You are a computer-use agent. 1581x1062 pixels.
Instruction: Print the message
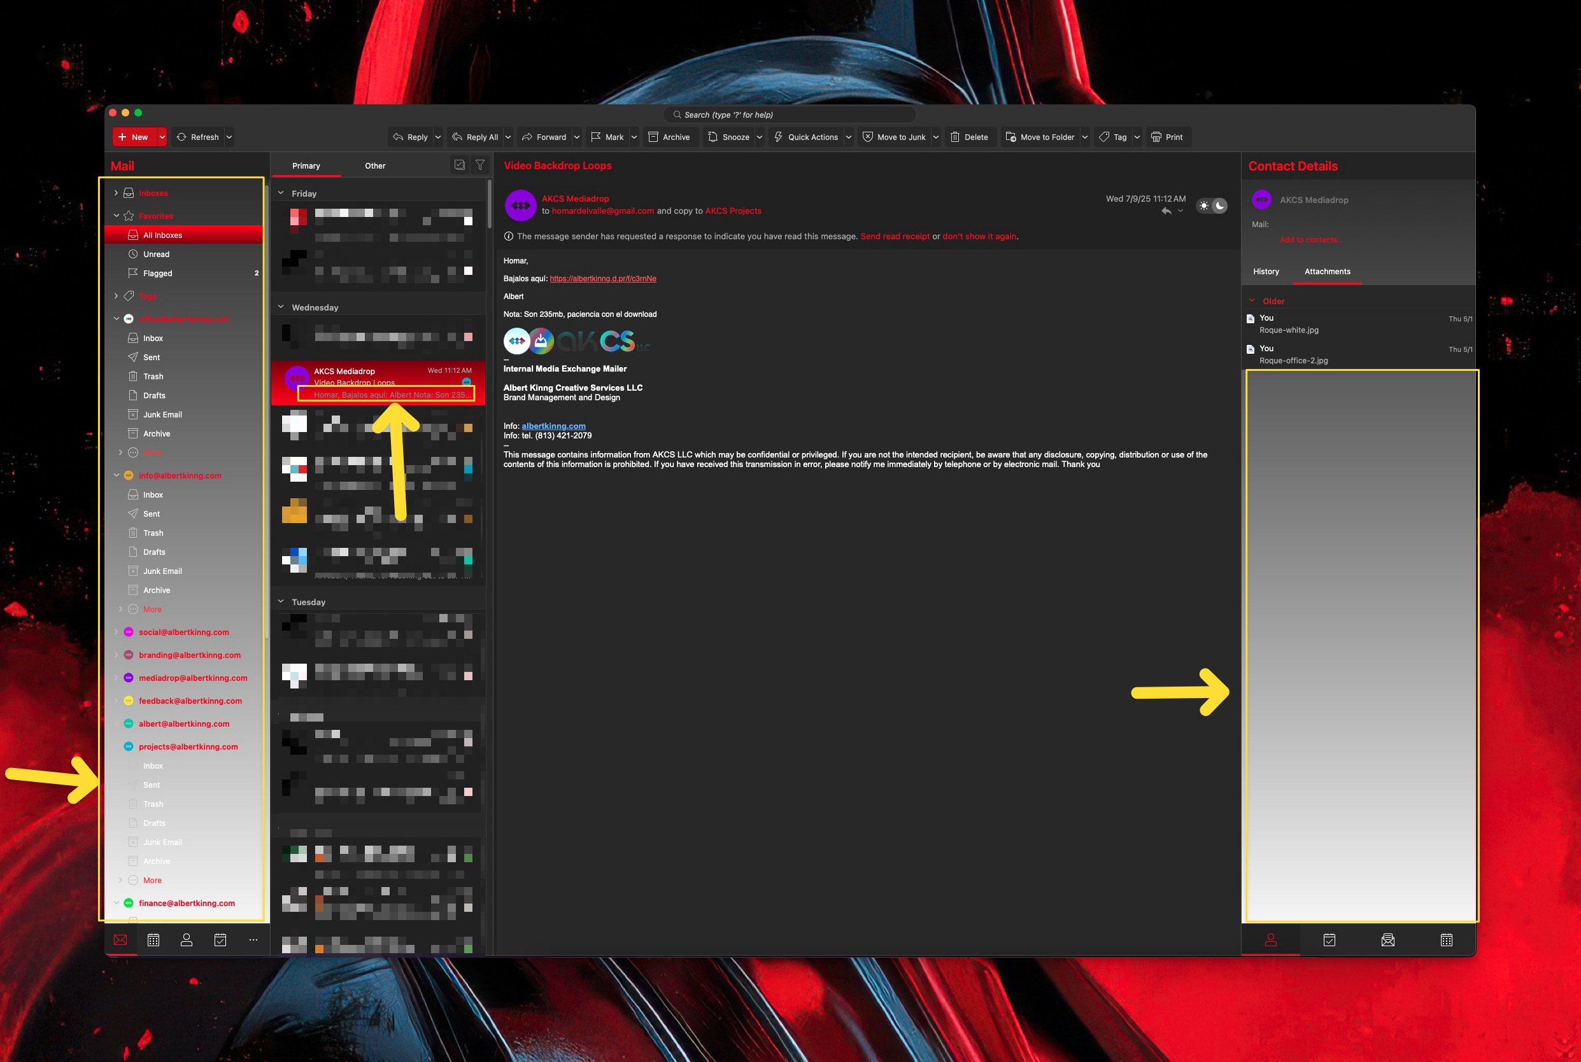click(x=1167, y=137)
